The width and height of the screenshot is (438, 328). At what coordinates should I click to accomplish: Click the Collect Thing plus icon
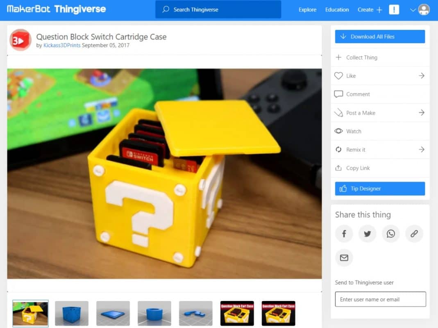(338, 57)
